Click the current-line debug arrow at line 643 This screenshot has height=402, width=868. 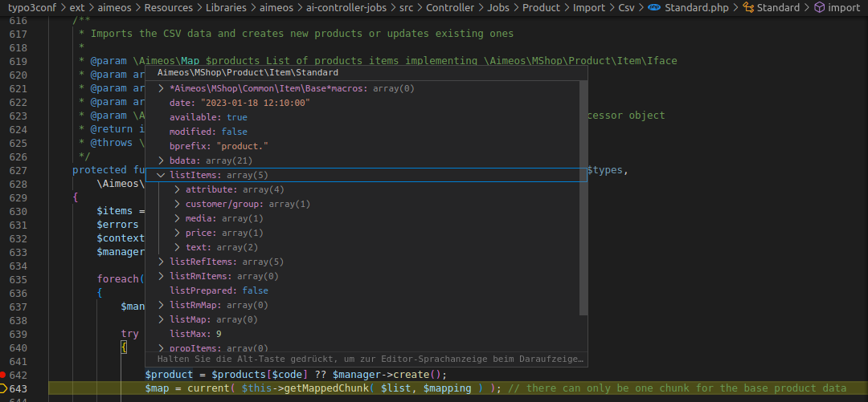pyautogui.click(x=3, y=388)
